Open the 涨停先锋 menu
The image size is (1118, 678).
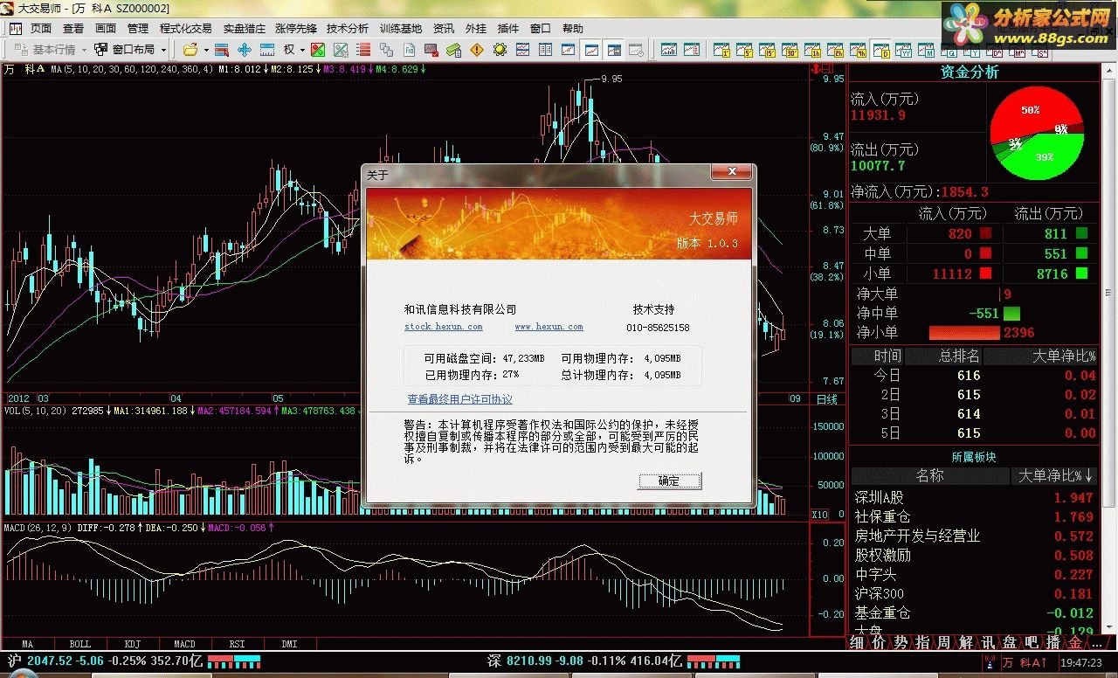[296, 28]
